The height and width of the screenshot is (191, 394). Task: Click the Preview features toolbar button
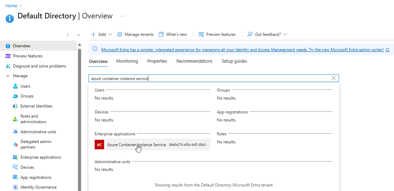point(217,34)
